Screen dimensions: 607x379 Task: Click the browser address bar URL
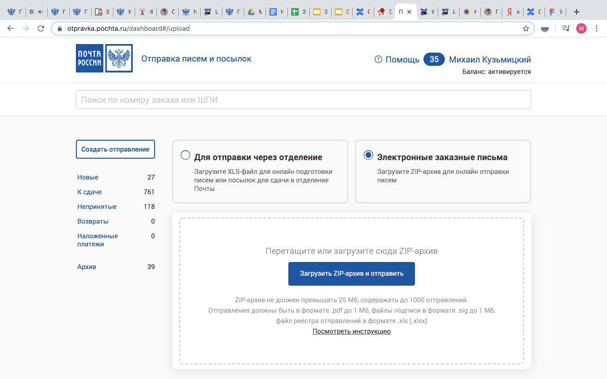[129, 28]
